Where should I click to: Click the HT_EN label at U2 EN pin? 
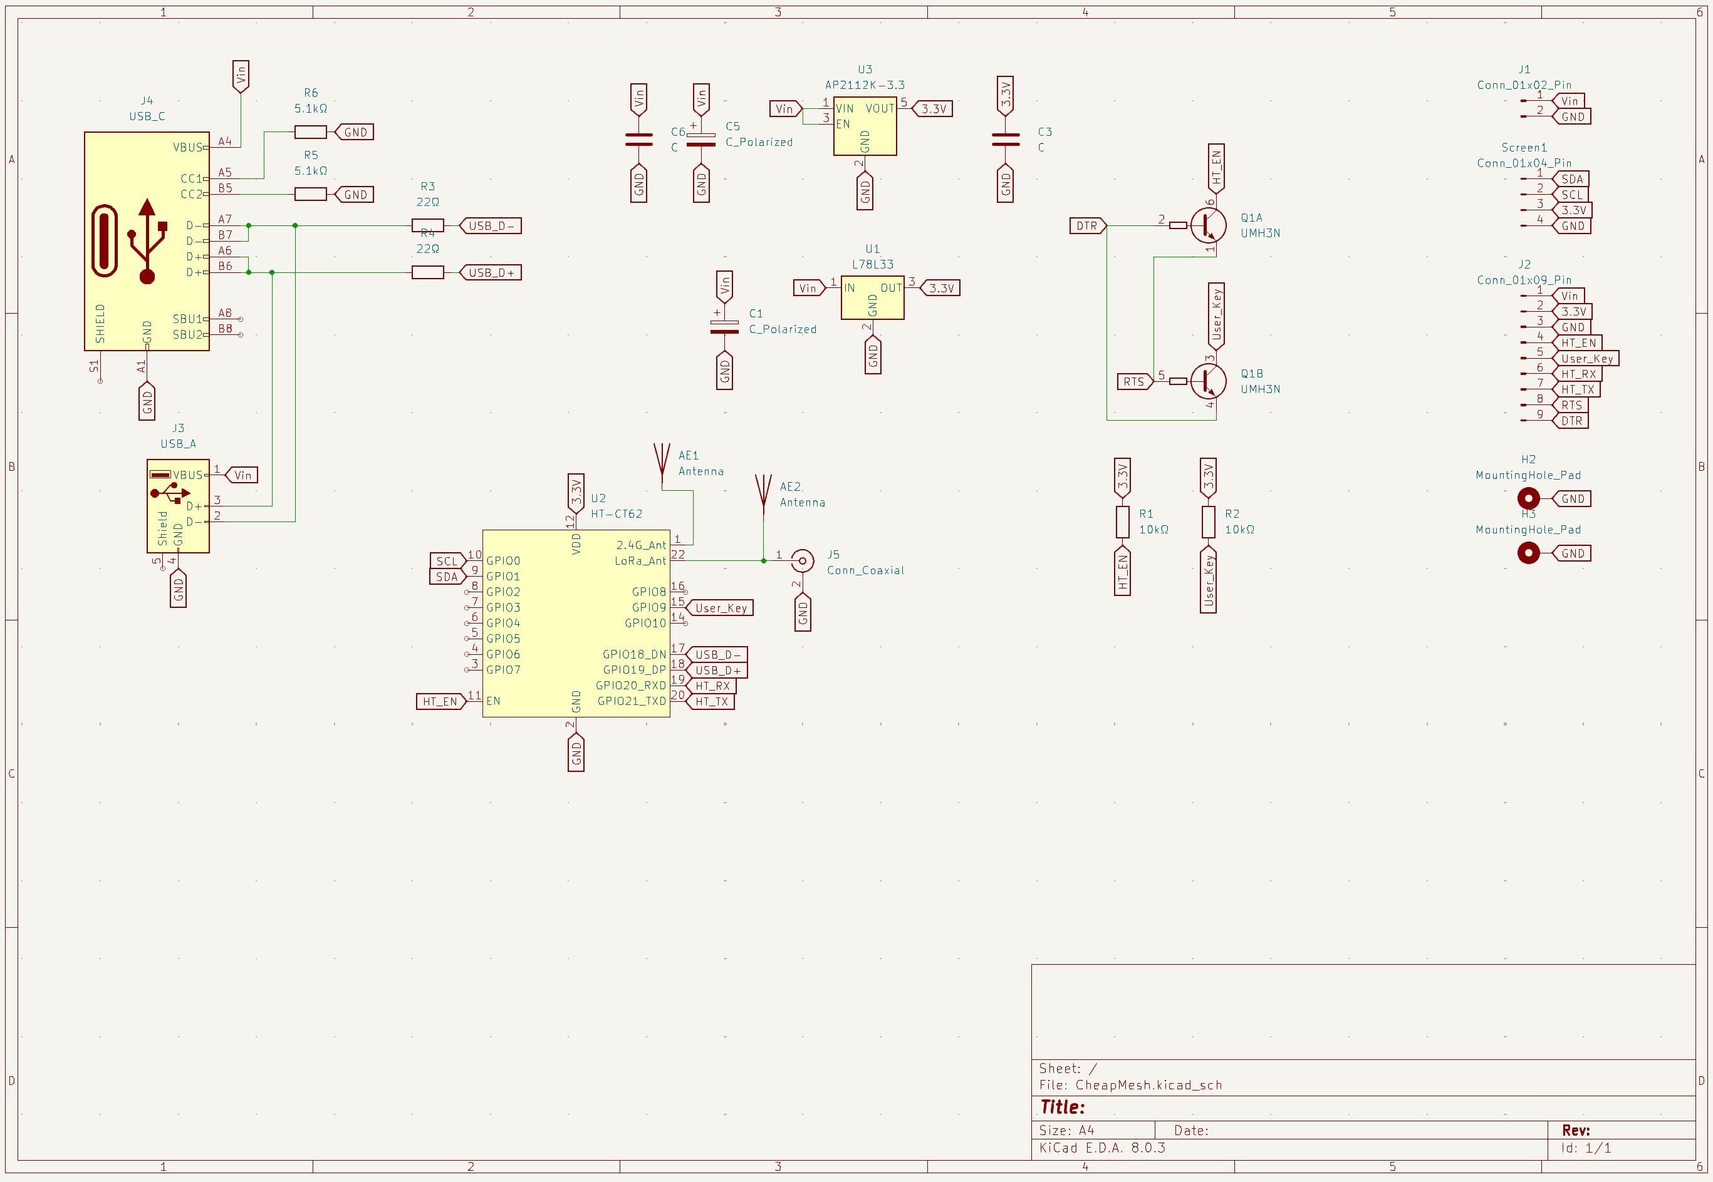441,701
